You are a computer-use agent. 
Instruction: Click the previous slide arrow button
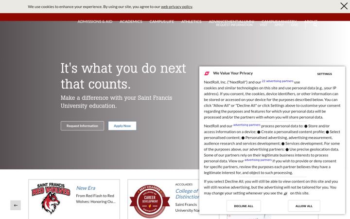tap(16, 205)
